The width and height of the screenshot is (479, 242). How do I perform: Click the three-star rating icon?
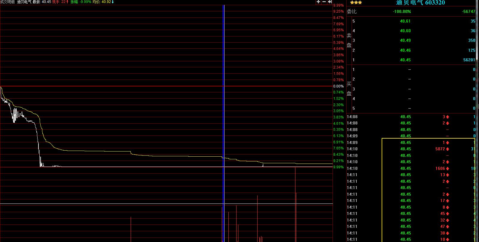tap(356, 2)
